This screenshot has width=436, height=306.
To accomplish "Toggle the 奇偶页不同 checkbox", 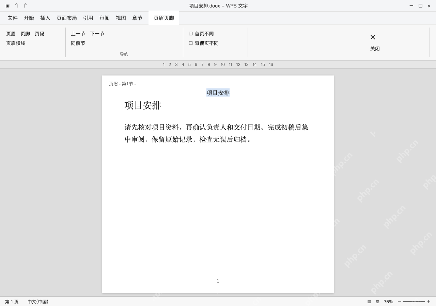I will tap(191, 43).
